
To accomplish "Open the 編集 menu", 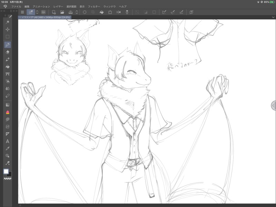I will pos(27,7).
